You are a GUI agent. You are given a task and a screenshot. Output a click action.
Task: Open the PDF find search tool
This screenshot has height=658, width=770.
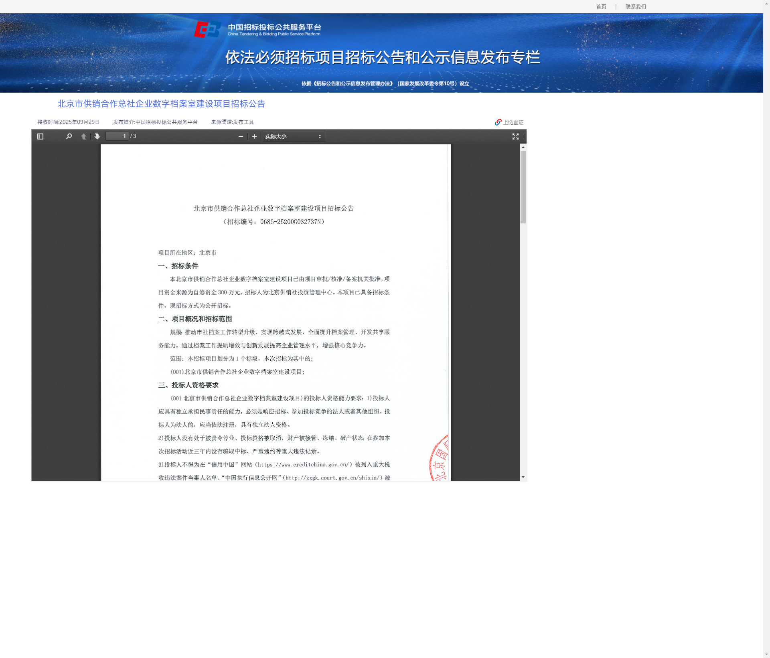69,137
